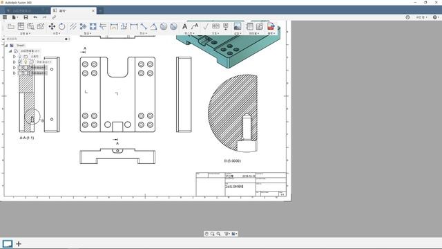Open the symbols group dropdown
Screen dimensions: 442x249
click(x=215, y=33)
